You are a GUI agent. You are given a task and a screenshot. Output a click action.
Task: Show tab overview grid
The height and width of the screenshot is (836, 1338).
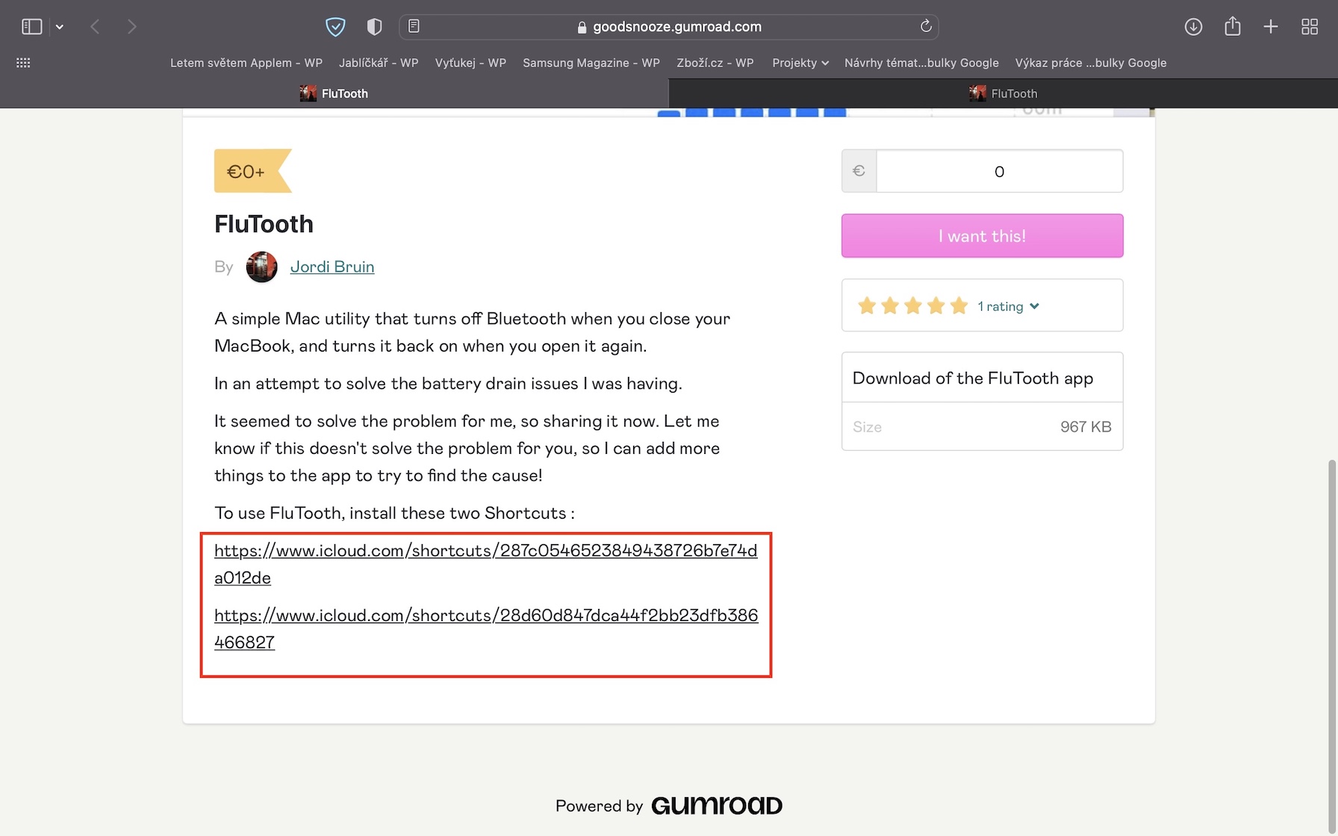point(1310,27)
